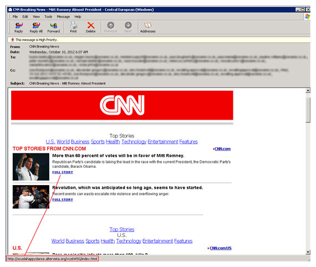Click the TOP STORIES FROM CNN.COM heading

click(49, 148)
